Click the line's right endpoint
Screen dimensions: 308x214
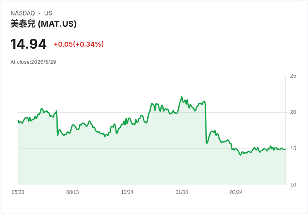285,149
